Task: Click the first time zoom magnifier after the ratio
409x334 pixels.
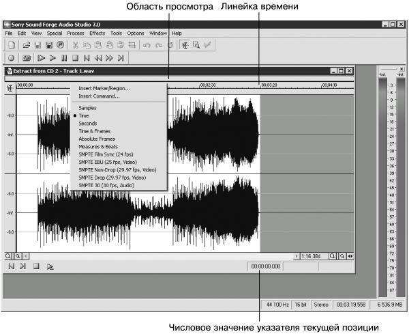Action: pyautogui.click(x=333, y=256)
